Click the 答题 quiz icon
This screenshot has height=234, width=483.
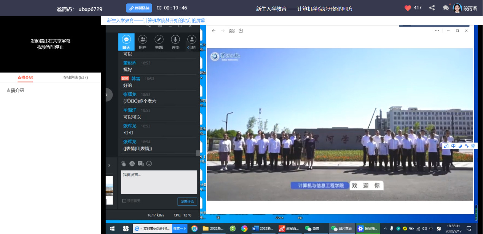click(159, 41)
